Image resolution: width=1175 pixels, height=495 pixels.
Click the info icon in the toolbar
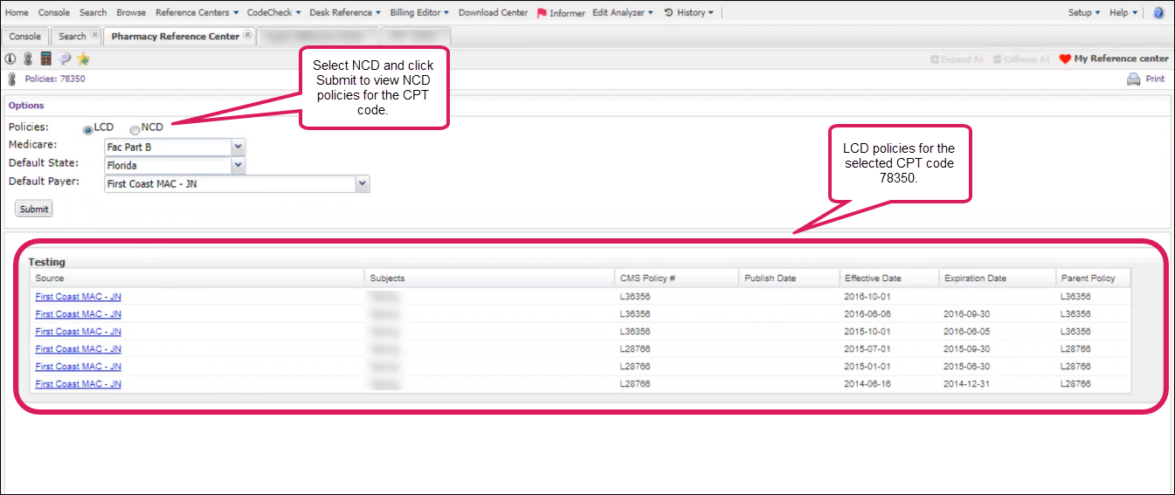click(10, 59)
